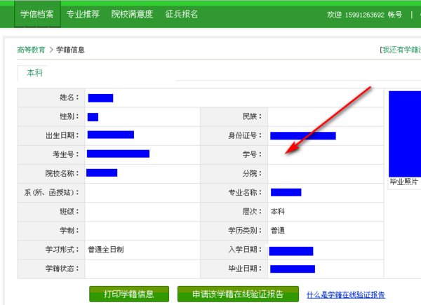Click the 分院 field label

click(x=252, y=174)
